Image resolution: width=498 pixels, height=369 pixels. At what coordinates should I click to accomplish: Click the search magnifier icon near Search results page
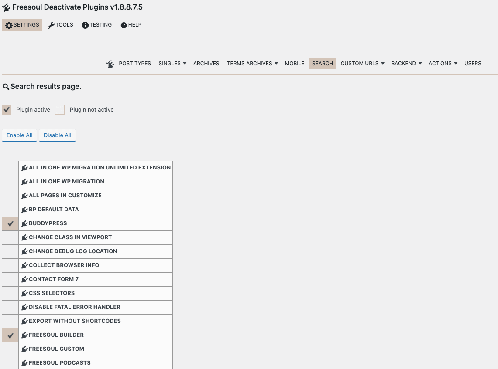[x=6, y=86]
